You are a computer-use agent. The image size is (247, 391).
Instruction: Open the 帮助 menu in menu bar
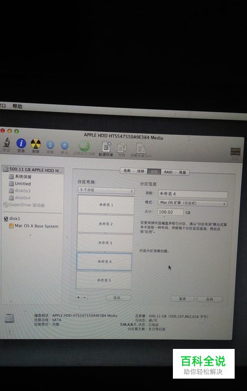pyautogui.click(x=17, y=106)
